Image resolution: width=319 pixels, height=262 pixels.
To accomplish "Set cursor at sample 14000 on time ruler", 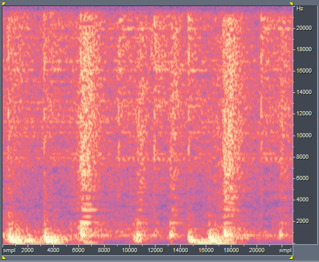I will (x=181, y=250).
